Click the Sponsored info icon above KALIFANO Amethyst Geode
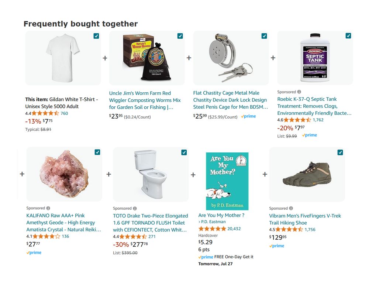This screenshot has height=288, width=369. [x=48, y=208]
